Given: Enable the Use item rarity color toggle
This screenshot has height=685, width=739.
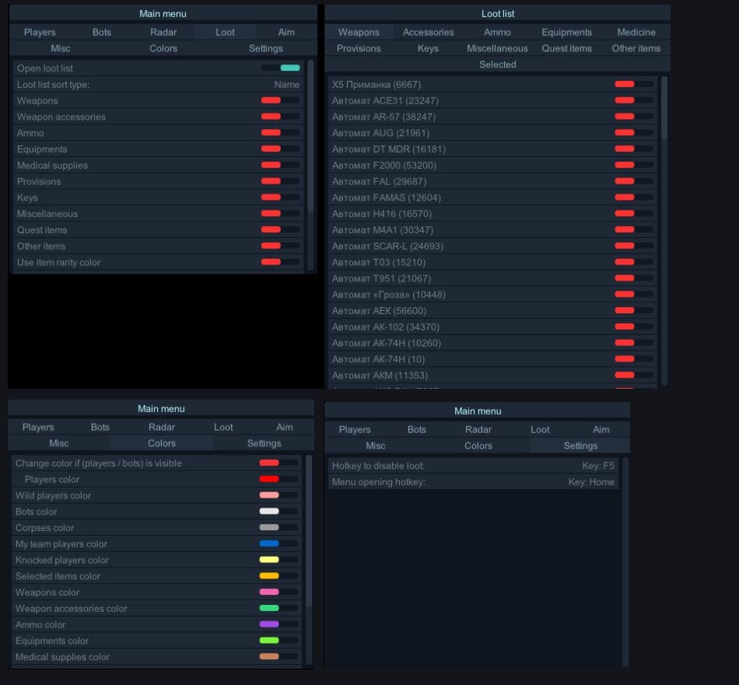Looking at the screenshot, I should [x=281, y=262].
